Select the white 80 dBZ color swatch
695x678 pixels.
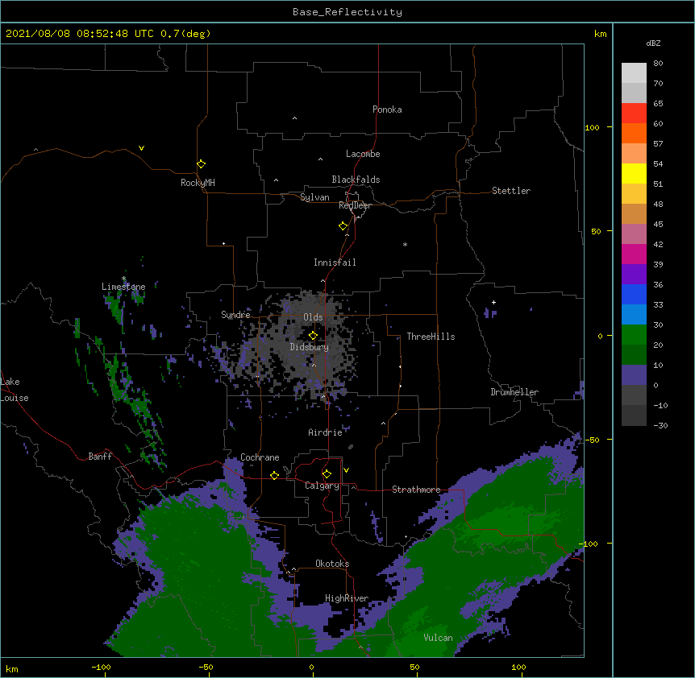[634, 73]
